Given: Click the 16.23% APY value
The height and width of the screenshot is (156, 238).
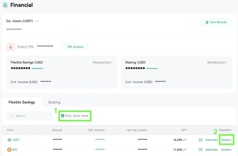Looking at the screenshot, I should (178, 140).
